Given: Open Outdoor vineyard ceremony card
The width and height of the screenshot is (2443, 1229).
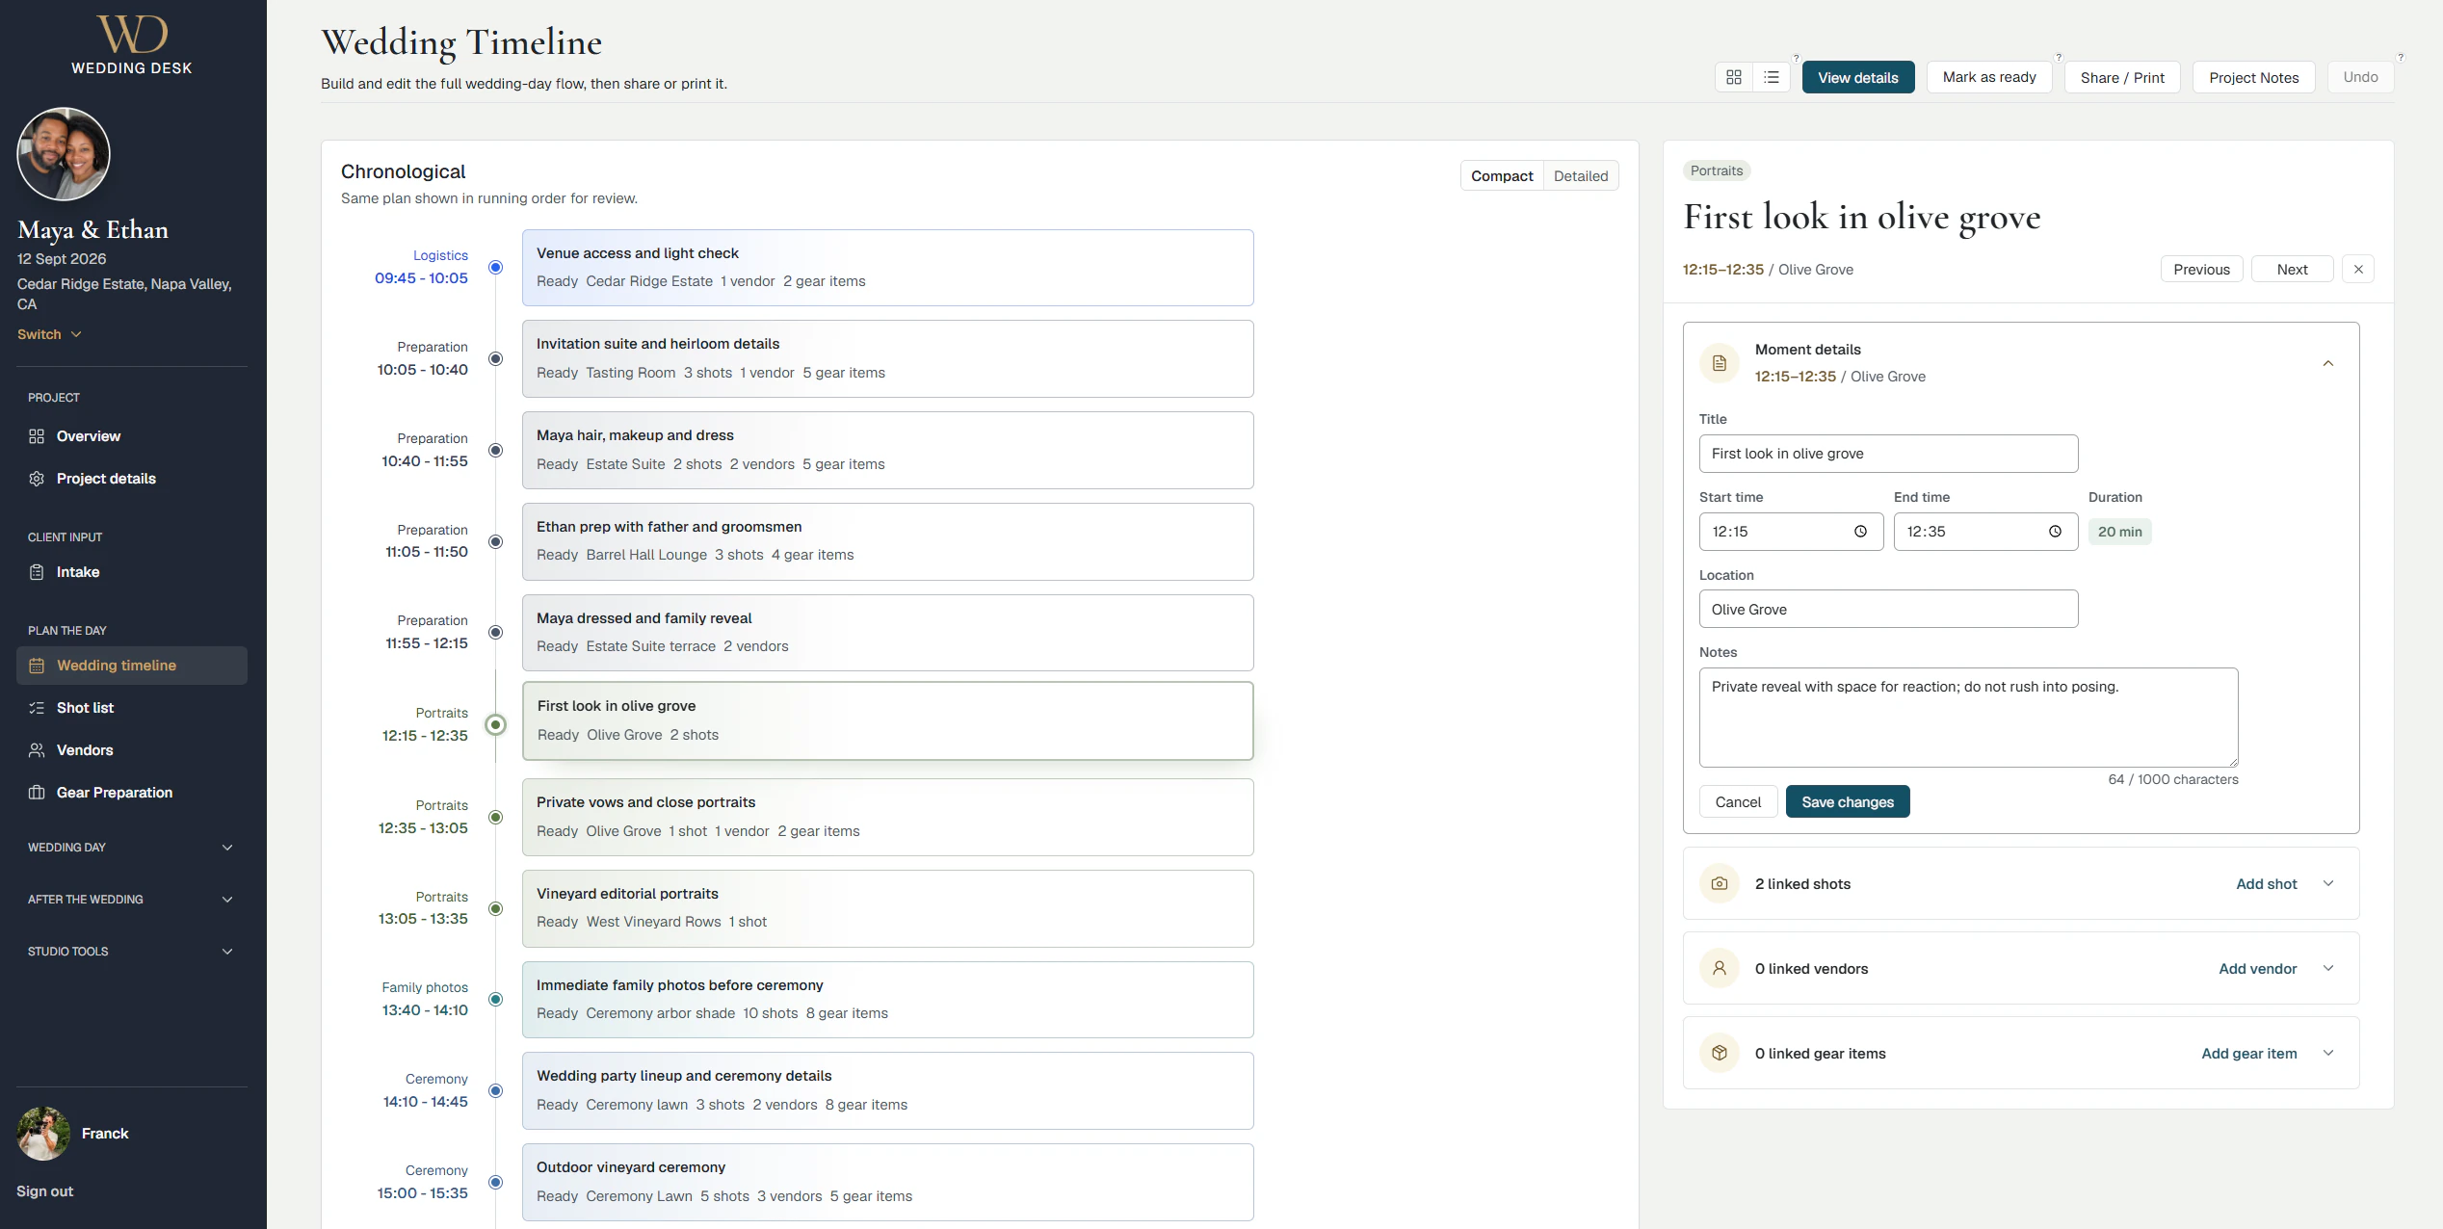Looking at the screenshot, I should pos(887,1182).
